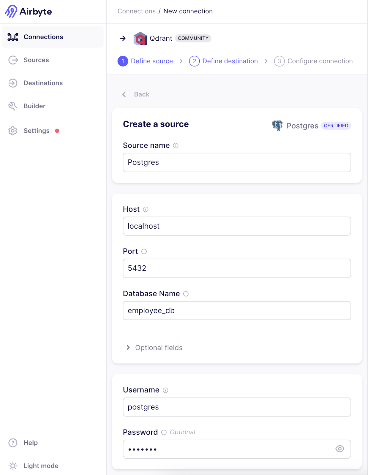Image resolution: width=368 pixels, height=475 pixels.
Task: Click the Postgres elephant logo
Action: pyautogui.click(x=277, y=126)
